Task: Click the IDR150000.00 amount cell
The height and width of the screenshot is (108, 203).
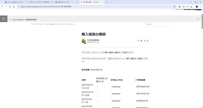Action: [143, 94]
